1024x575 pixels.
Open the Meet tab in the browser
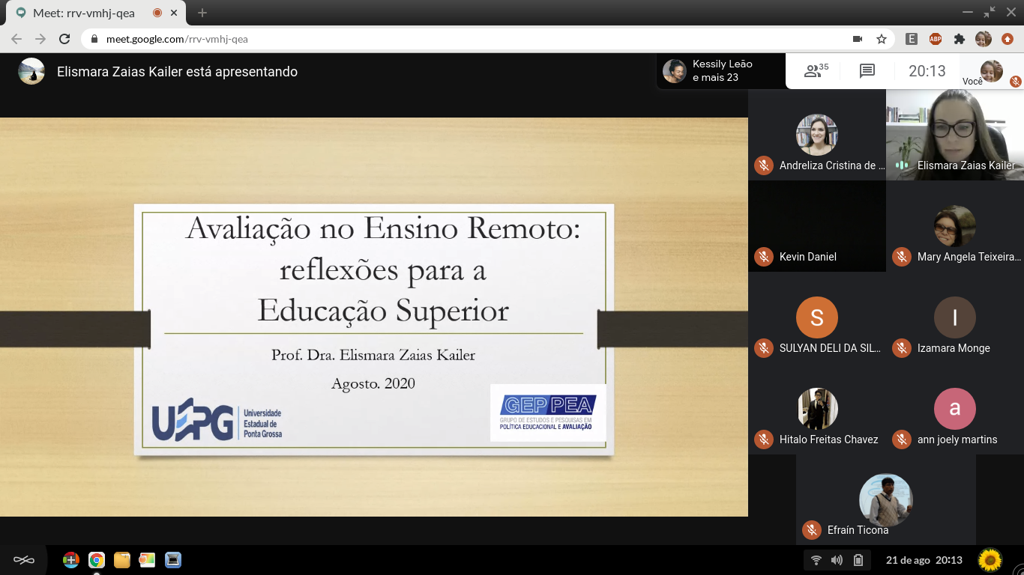pyautogui.click(x=82, y=13)
